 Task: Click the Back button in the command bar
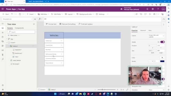pyautogui.click(x=6, y=14)
